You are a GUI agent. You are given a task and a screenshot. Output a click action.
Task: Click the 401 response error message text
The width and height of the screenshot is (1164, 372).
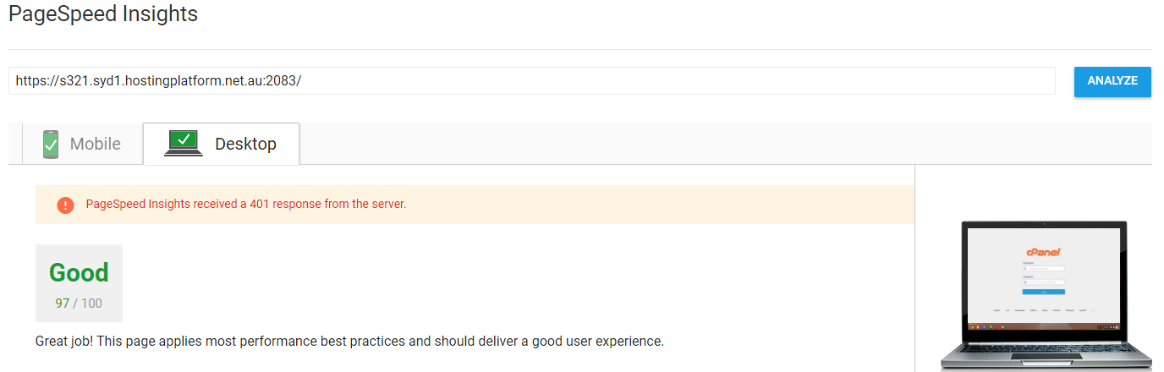pyautogui.click(x=246, y=205)
